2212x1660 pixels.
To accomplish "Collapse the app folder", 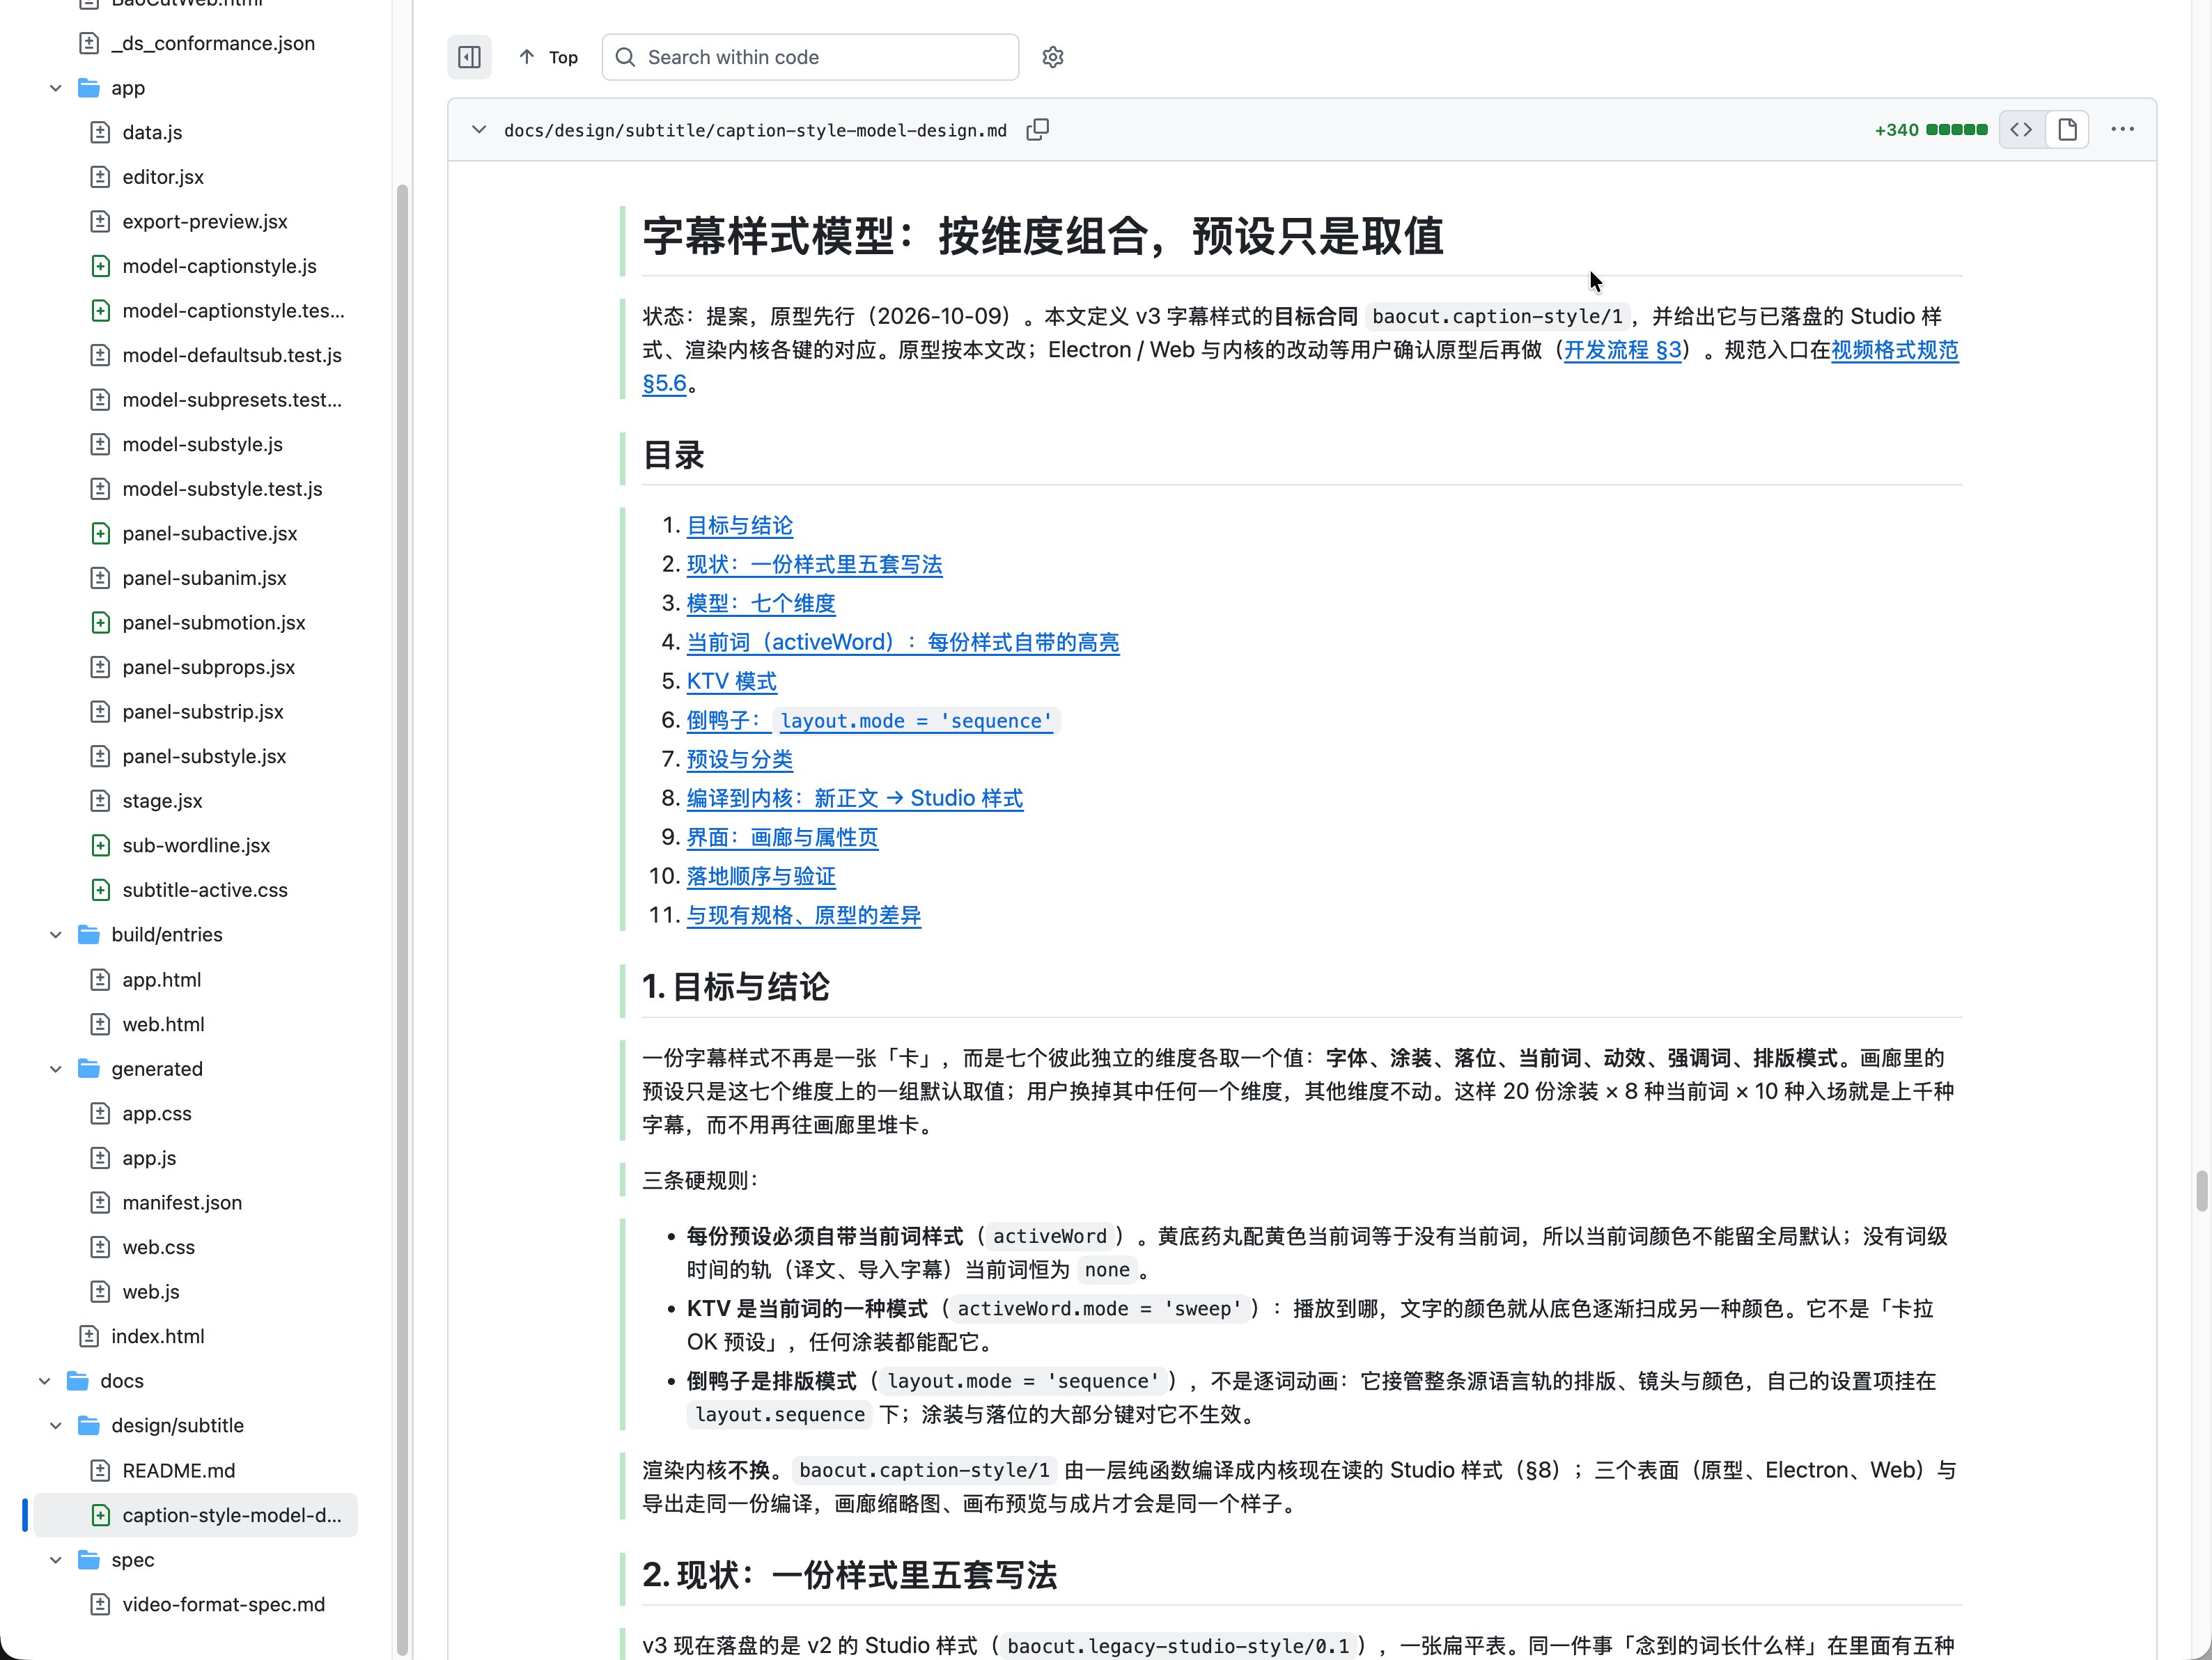I will [x=56, y=88].
